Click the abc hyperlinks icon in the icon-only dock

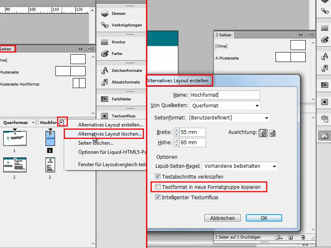(324, 118)
